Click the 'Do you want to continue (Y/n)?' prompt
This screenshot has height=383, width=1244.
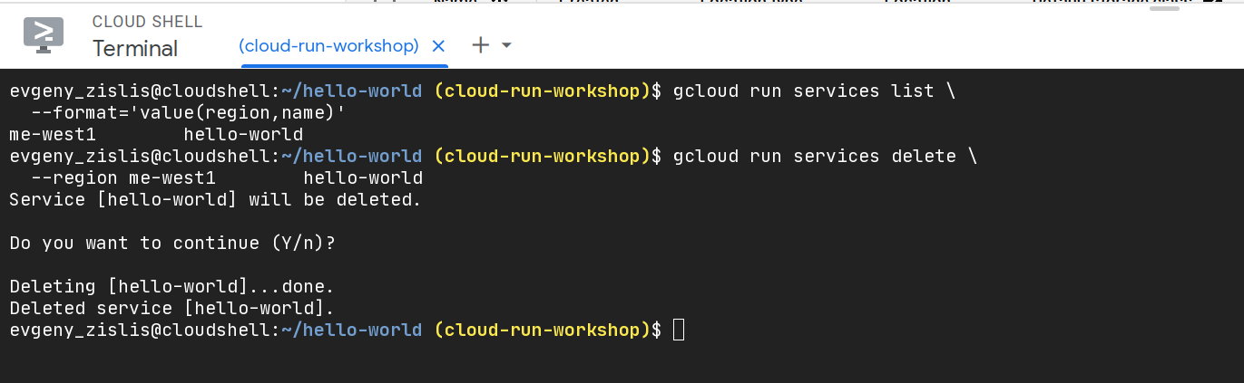179,244
